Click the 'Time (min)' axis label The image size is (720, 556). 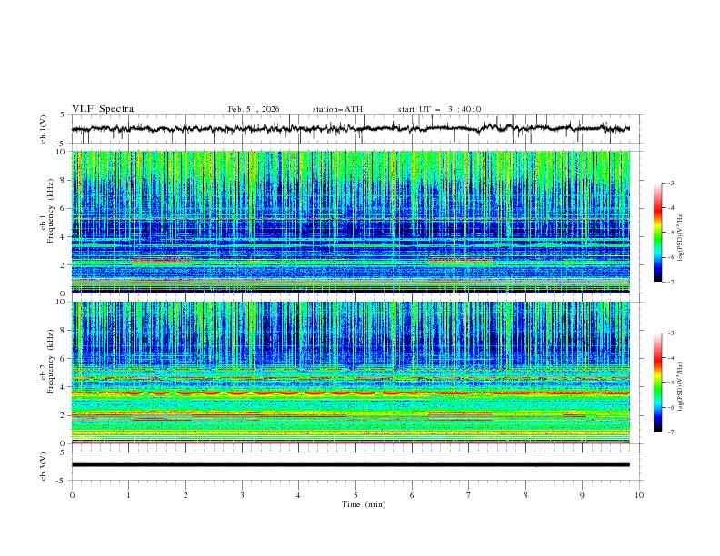[x=364, y=504]
